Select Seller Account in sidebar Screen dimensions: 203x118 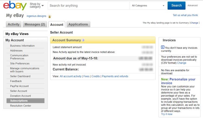pyautogui.click(x=18, y=91)
